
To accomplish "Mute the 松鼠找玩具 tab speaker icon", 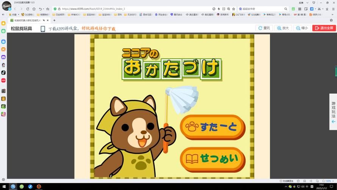I will coord(44,20).
